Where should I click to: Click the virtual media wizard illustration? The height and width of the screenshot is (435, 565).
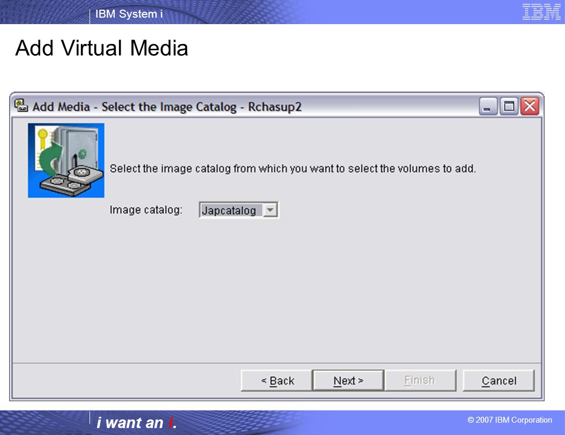coord(66,160)
